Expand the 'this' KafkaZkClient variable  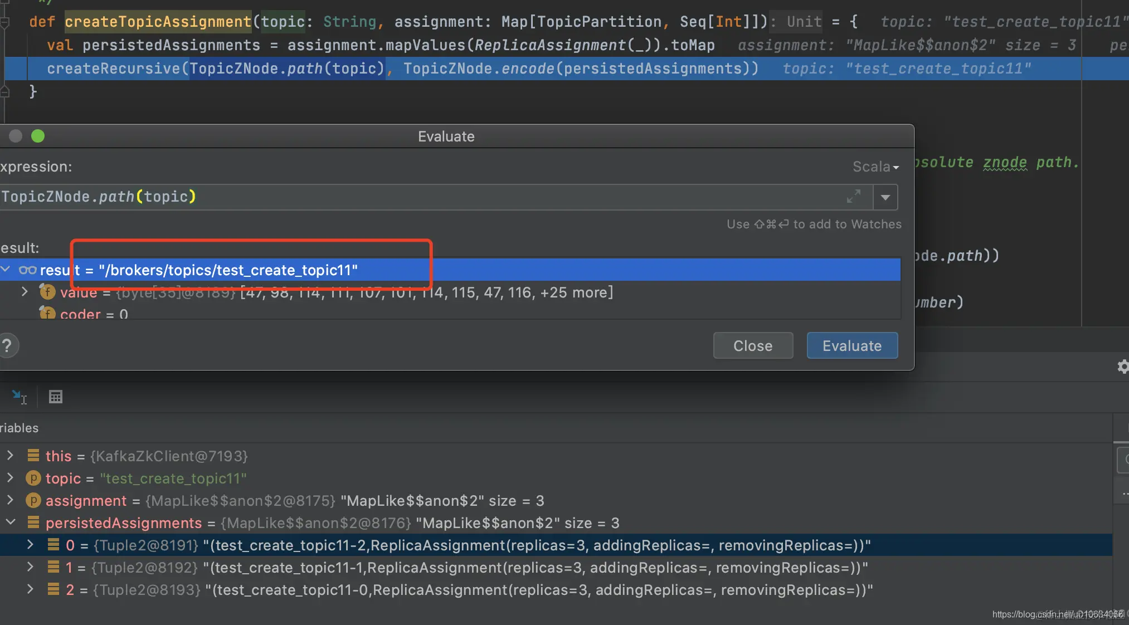click(10, 456)
